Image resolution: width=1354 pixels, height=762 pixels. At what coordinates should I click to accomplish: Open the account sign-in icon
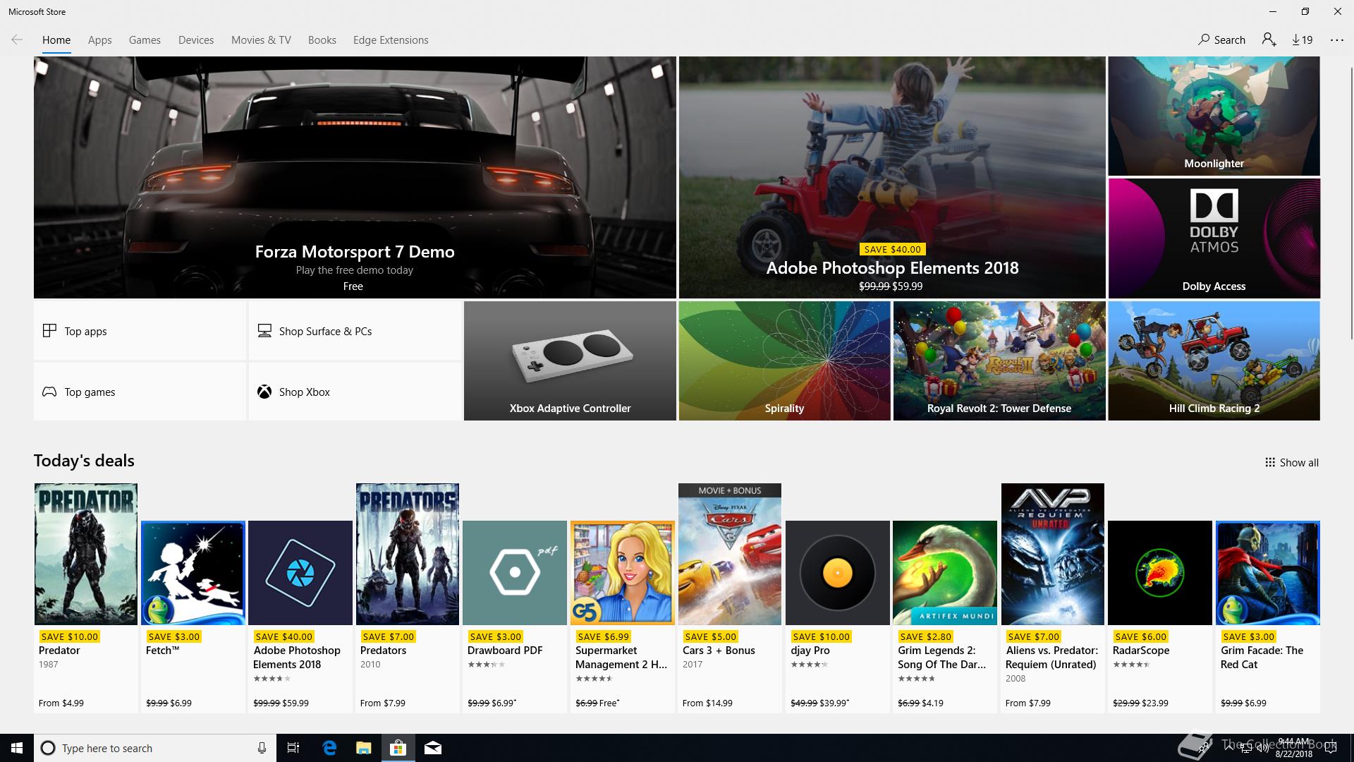pos(1269,40)
